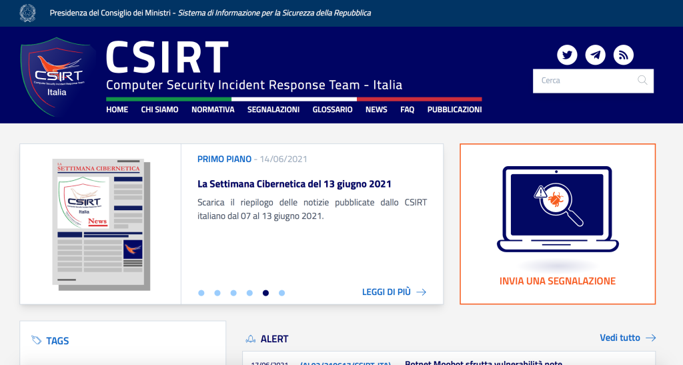This screenshot has height=365, width=683.
Task: Click the laptop bug report illustration
Action: (x=558, y=209)
